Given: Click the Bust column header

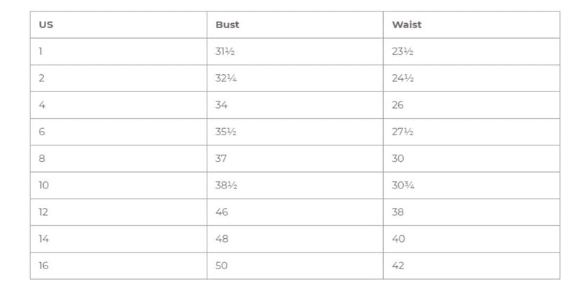Looking at the screenshot, I should click(x=295, y=24).
